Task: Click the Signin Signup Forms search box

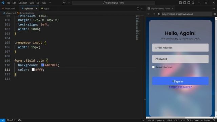Action: (113, 3)
